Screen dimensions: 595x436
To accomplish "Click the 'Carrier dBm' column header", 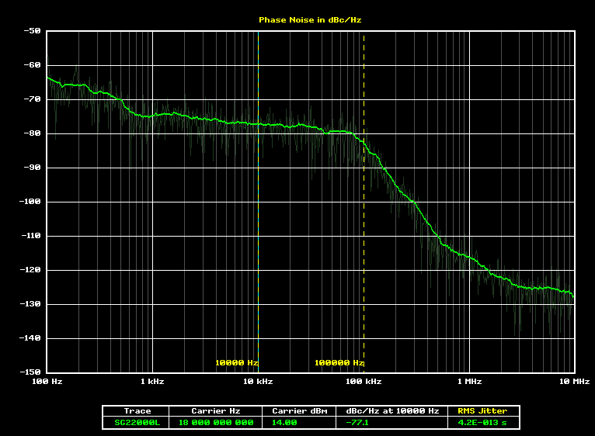I will click(x=300, y=411).
